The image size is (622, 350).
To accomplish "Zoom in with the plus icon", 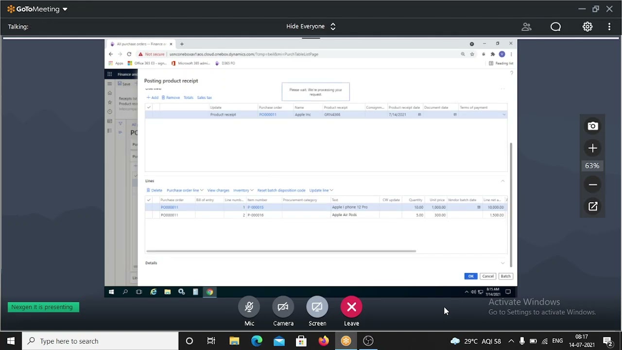I will pyautogui.click(x=592, y=148).
